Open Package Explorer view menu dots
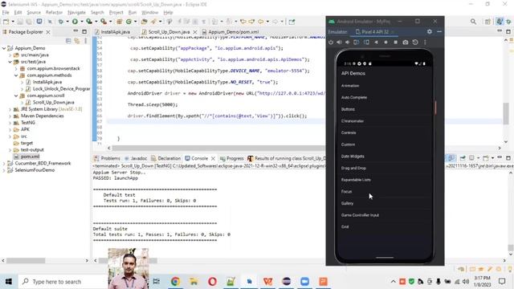This screenshot has width=514, height=289. pyautogui.click(x=86, y=41)
